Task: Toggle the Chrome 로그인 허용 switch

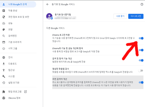Action: [141, 38]
